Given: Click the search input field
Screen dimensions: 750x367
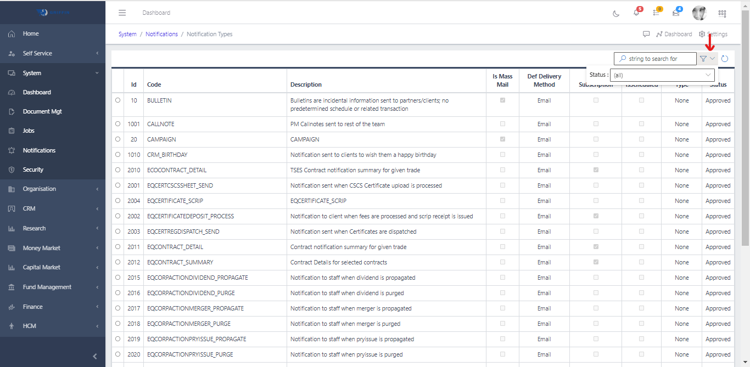Looking at the screenshot, I should (x=659, y=59).
